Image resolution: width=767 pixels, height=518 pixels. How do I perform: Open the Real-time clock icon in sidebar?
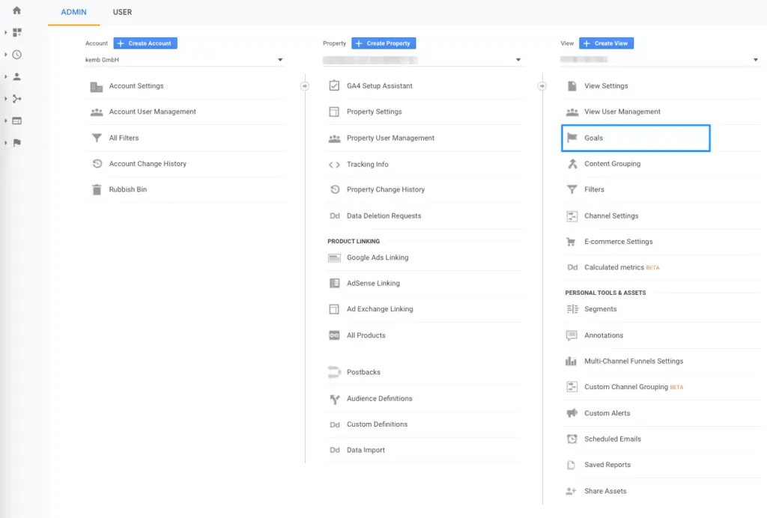(16, 54)
